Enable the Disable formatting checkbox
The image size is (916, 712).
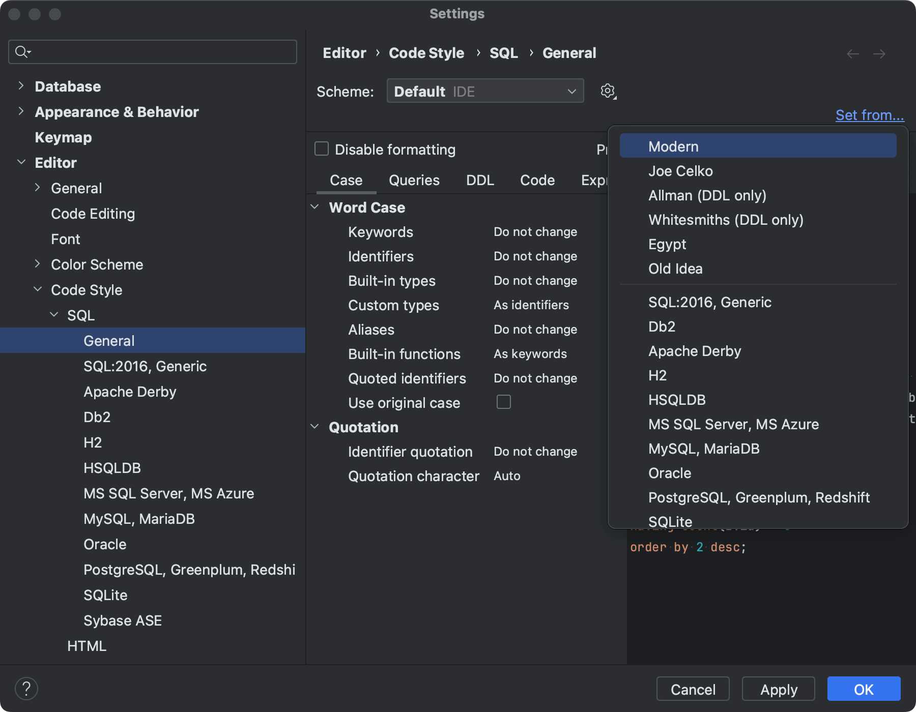(x=321, y=149)
